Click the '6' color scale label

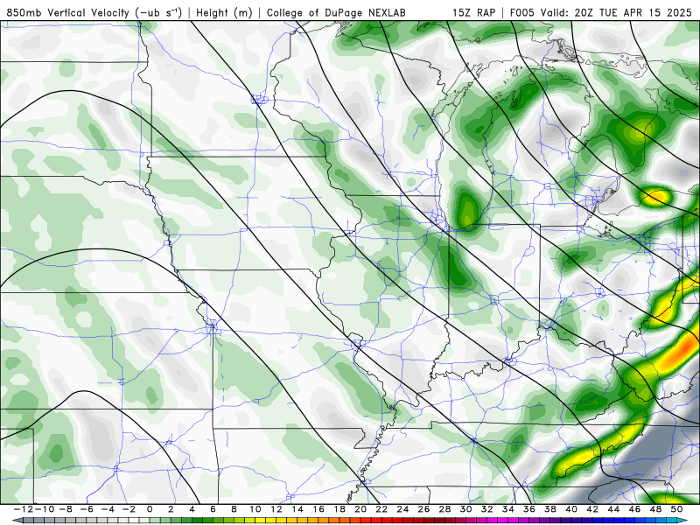213,509
